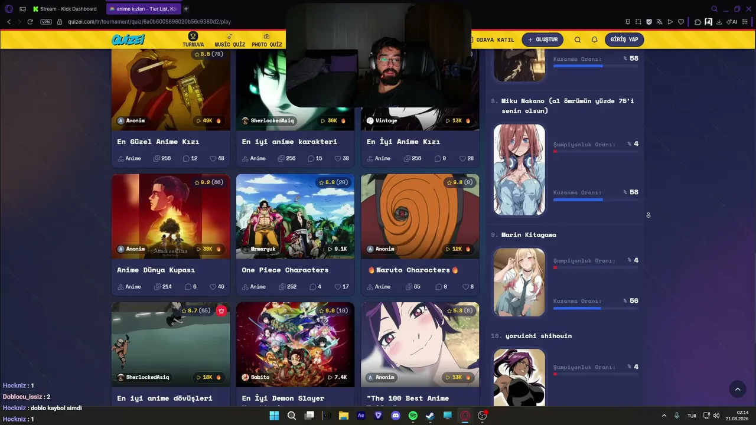Open the browser downloads icon
The image size is (756, 425).
pos(719,22)
